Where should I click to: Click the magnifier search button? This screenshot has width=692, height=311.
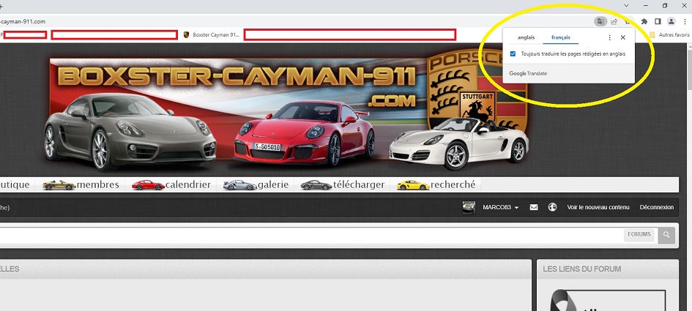(666, 236)
